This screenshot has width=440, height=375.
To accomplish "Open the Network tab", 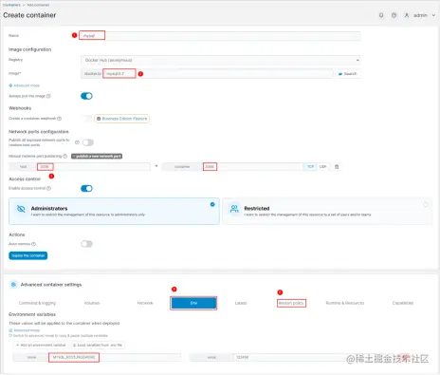I will click(145, 303).
